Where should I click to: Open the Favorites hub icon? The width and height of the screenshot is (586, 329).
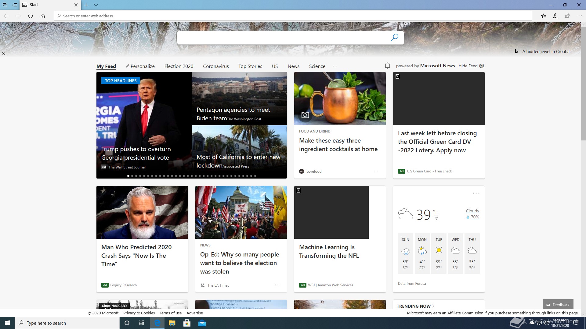(x=543, y=16)
